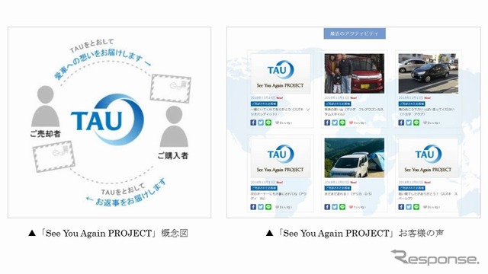Click the blue tag on Delica D:5 card

(x=338, y=188)
